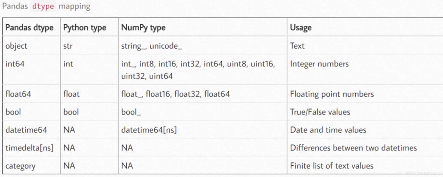Image resolution: width=443 pixels, height=177 pixels.
Task: Click the 'datetime64' Pandas dtype cell
Action: point(26,130)
